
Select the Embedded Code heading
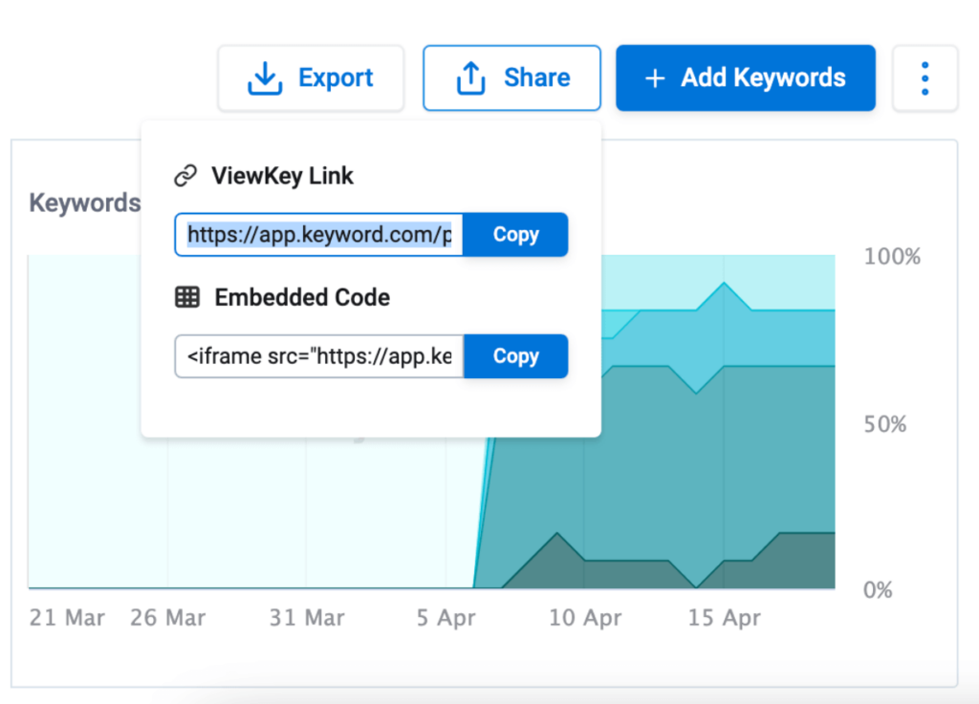click(303, 297)
